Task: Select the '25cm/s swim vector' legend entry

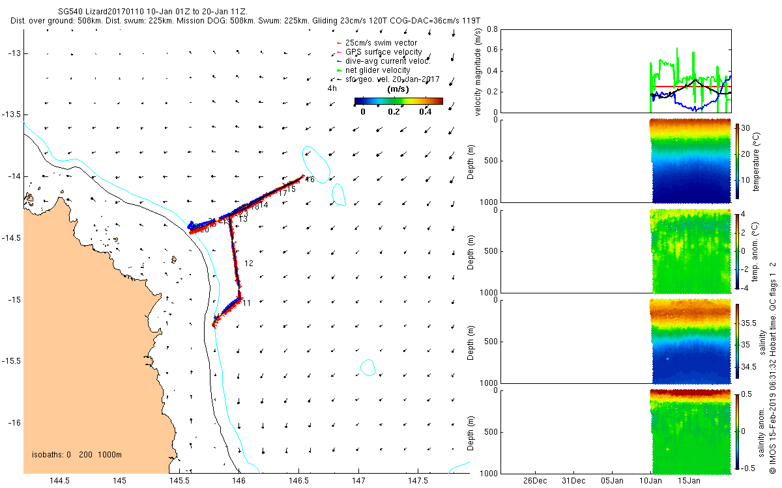Action: [375, 43]
